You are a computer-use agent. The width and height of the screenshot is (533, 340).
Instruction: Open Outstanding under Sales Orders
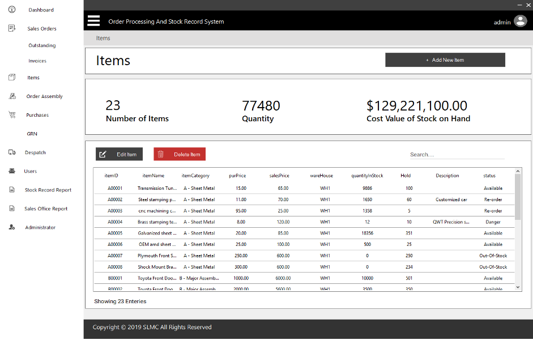click(42, 45)
